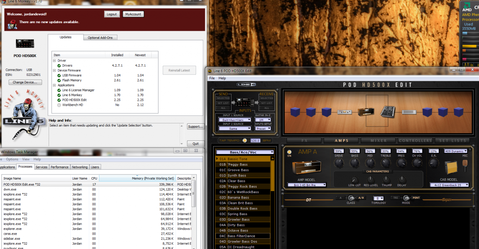Select the rack effect block after the mixer
Screen dimensions: 479x249
coord(410,112)
